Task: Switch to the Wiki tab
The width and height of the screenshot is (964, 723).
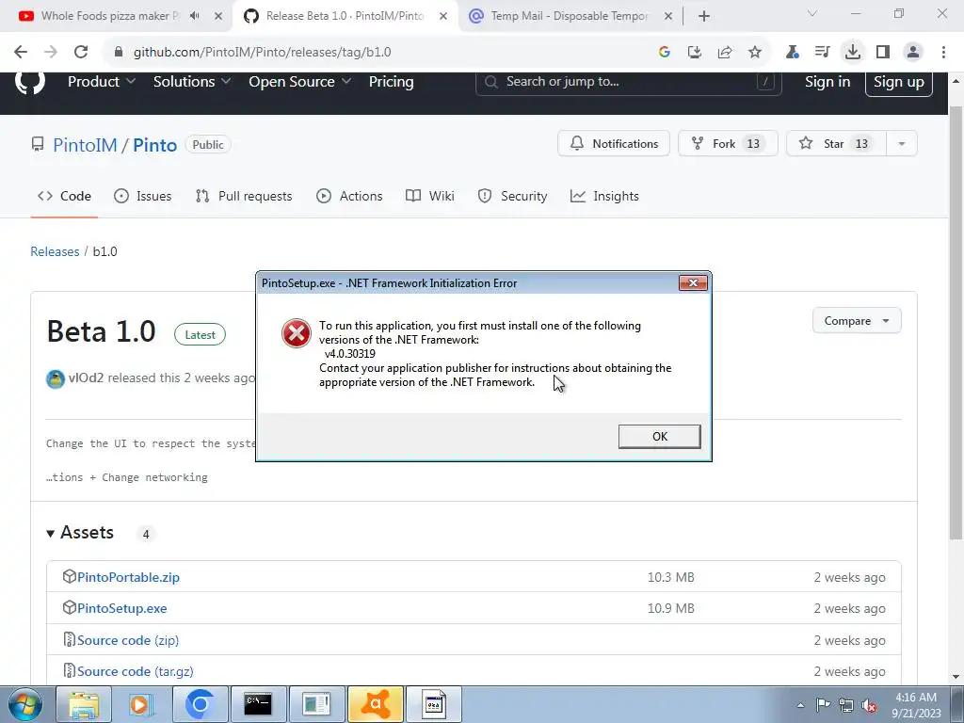Action: point(429,196)
